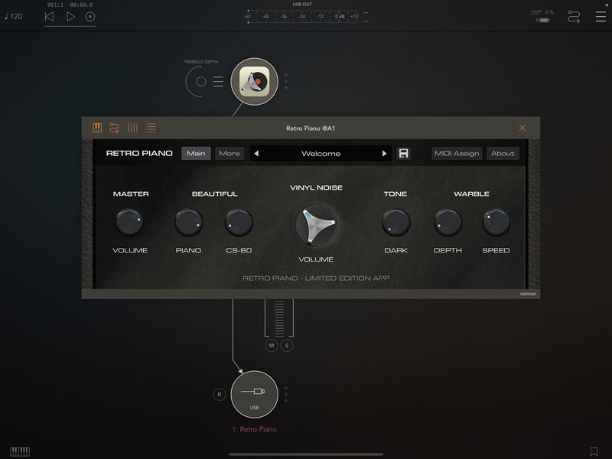Open the routing icon in top bar
Screen dimensions: 612x459
coord(573,17)
